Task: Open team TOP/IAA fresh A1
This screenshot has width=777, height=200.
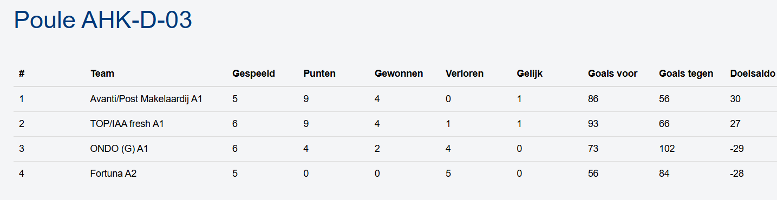Action: 127,124
